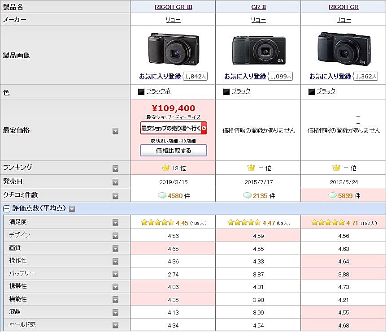Select the black color swatch for ブラック系
The image size is (387, 332).
141,92
